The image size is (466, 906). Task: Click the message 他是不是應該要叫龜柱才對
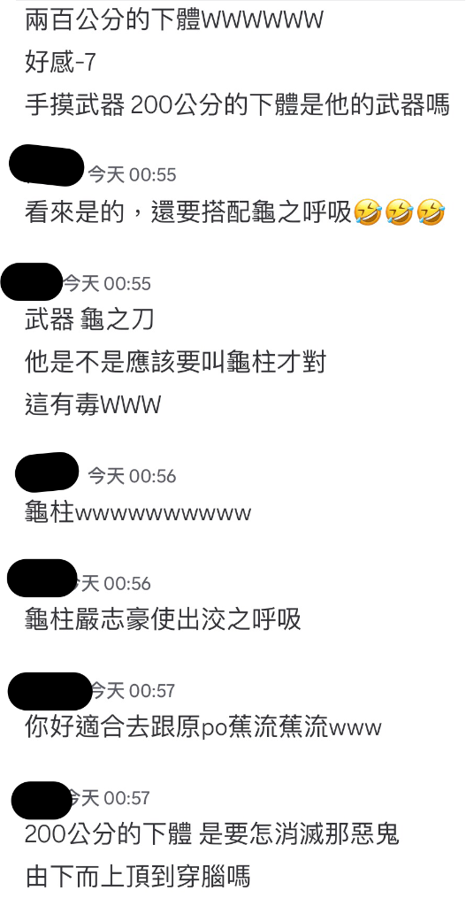pos(176,363)
